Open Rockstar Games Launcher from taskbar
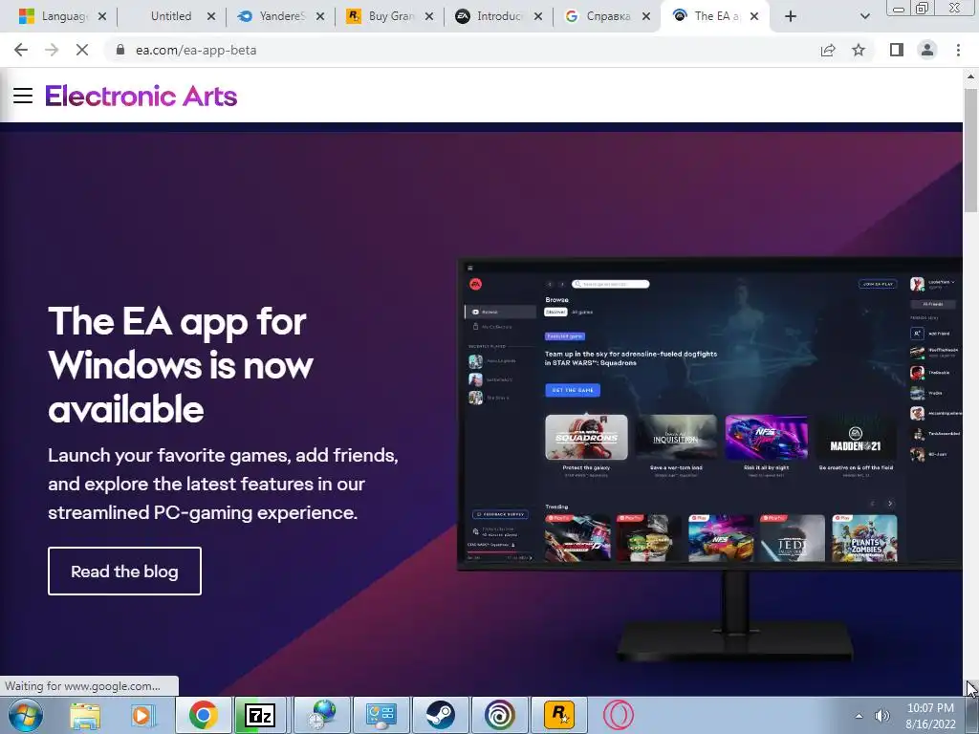 click(x=558, y=715)
